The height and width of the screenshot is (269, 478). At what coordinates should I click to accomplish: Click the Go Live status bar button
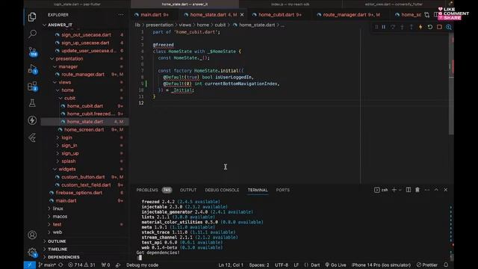pyautogui.click(x=335, y=265)
